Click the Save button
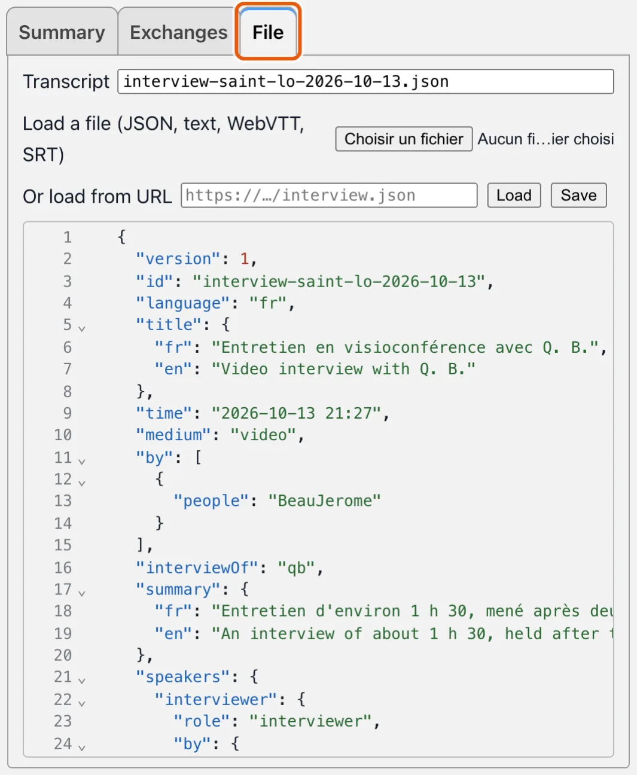637x775 pixels. click(x=578, y=196)
